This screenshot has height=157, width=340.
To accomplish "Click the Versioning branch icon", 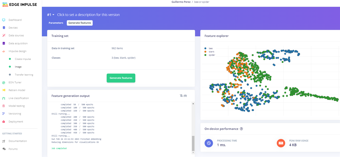I will click(x=4, y=114).
